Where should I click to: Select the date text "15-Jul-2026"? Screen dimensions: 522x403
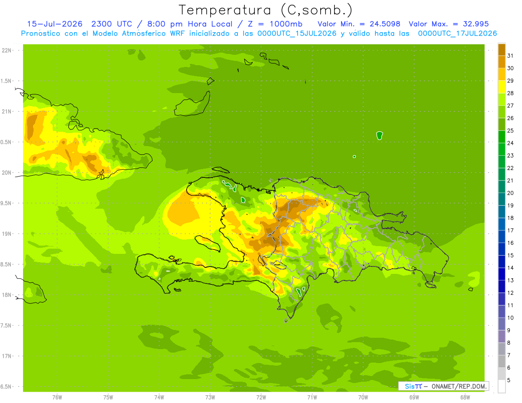coord(55,24)
